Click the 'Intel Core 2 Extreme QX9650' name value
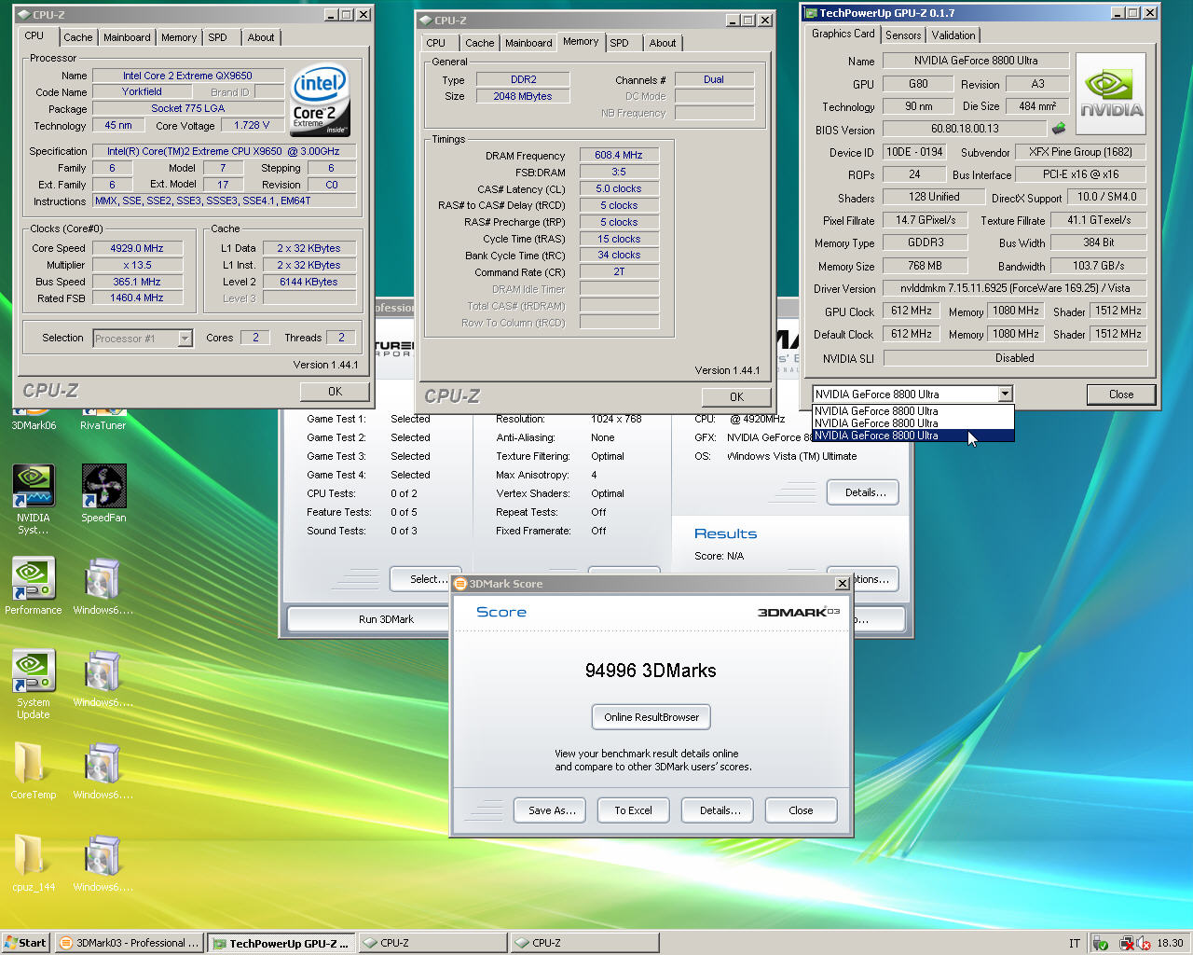Viewport: 1193px width, 955px height. click(187, 76)
